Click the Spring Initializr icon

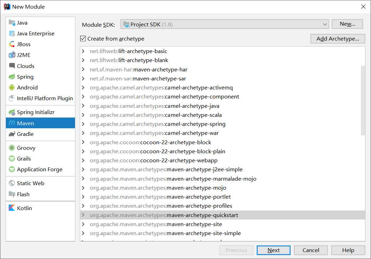(11, 112)
